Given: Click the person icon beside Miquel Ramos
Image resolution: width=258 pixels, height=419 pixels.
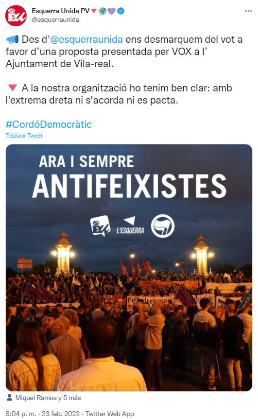Looking at the screenshot, I should [x=9, y=397].
